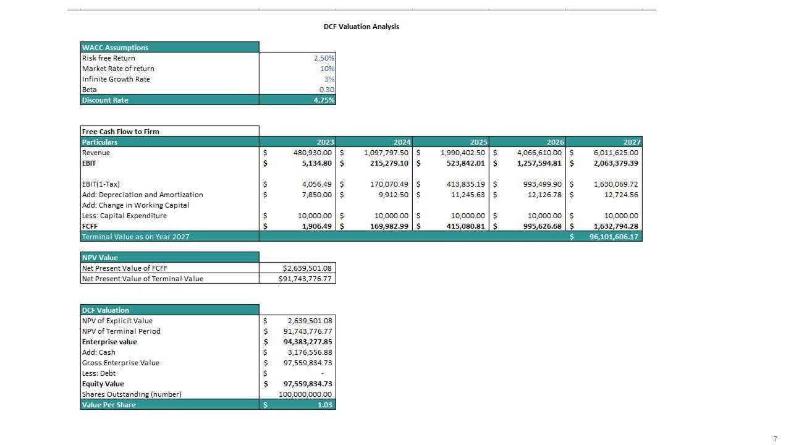The image size is (791, 445).
Task: Select the Add: Cash value 3,176,556.88
Action: coord(309,352)
